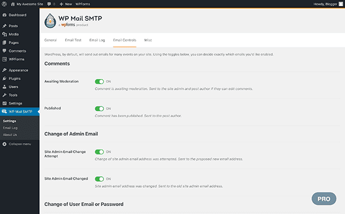Toggle Site Admin Email Change Attempt switch
345x214 pixels.
(x=99, y=152)
